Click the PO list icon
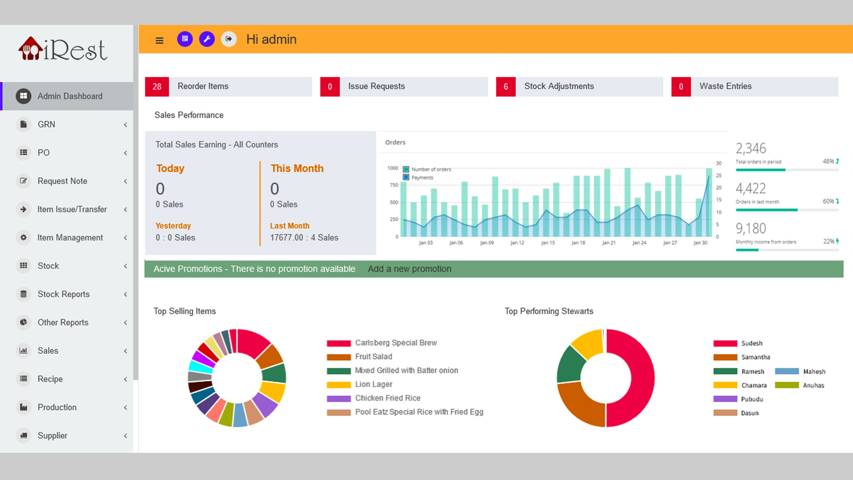Viewport: 853px width, 480px height. (x=24, y=152)
